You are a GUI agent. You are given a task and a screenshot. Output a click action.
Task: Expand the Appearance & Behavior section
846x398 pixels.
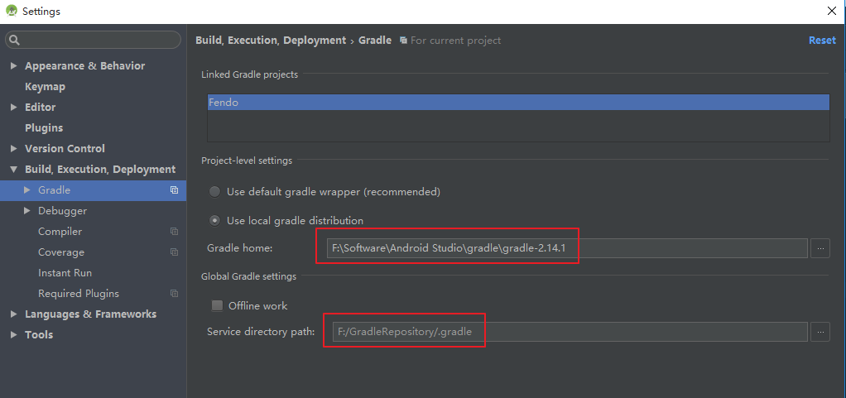pyautogui.click(x=14, y=66)
